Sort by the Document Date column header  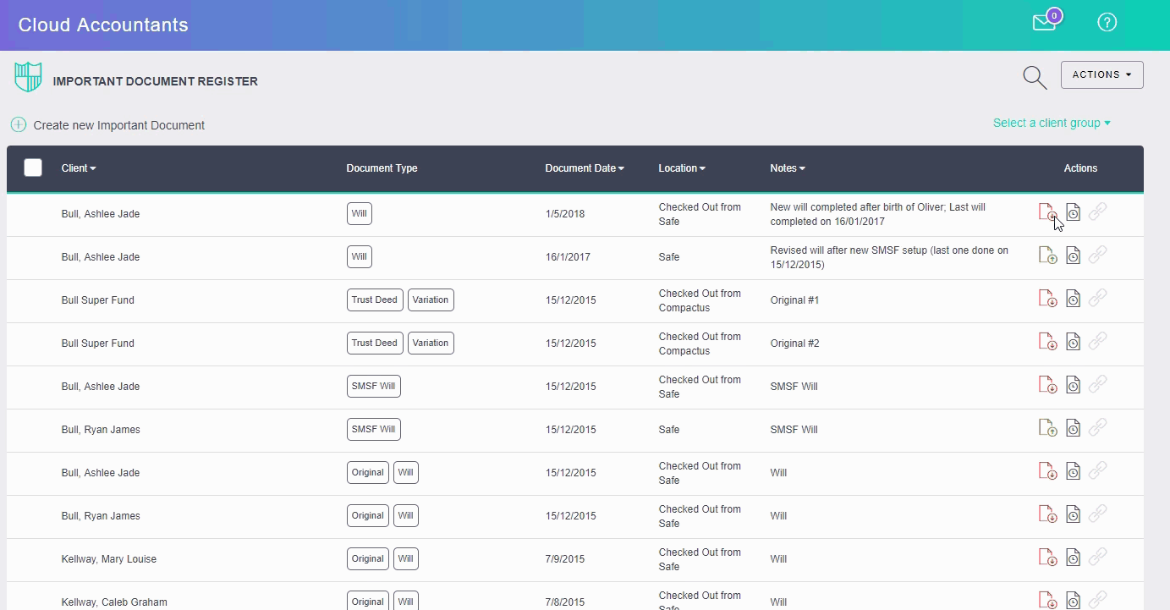584,168
